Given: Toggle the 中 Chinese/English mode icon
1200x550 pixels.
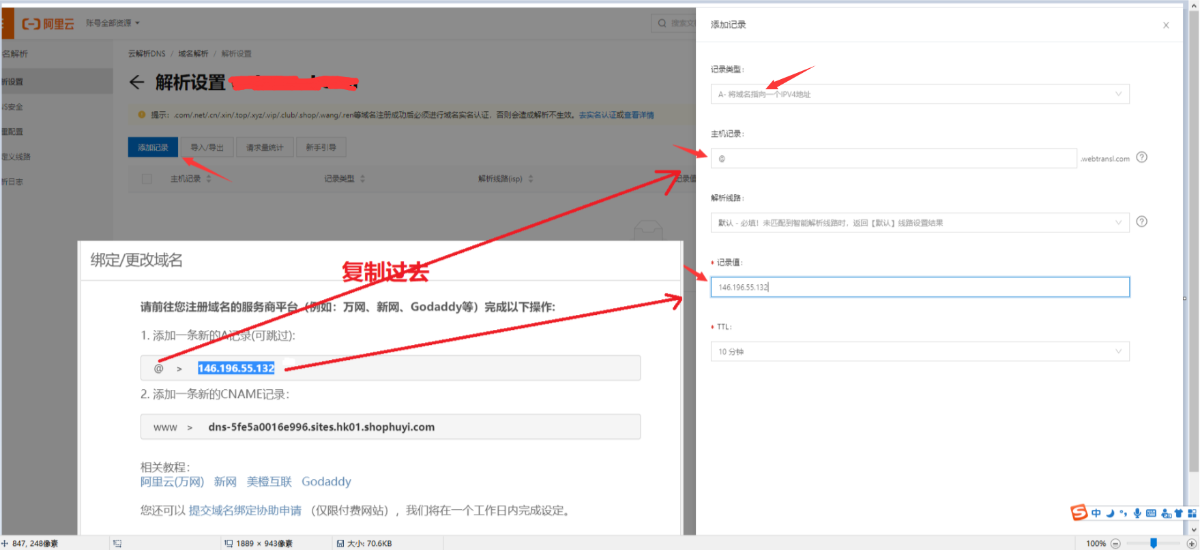Looking at the screenshot, I should coord(1096,513).
